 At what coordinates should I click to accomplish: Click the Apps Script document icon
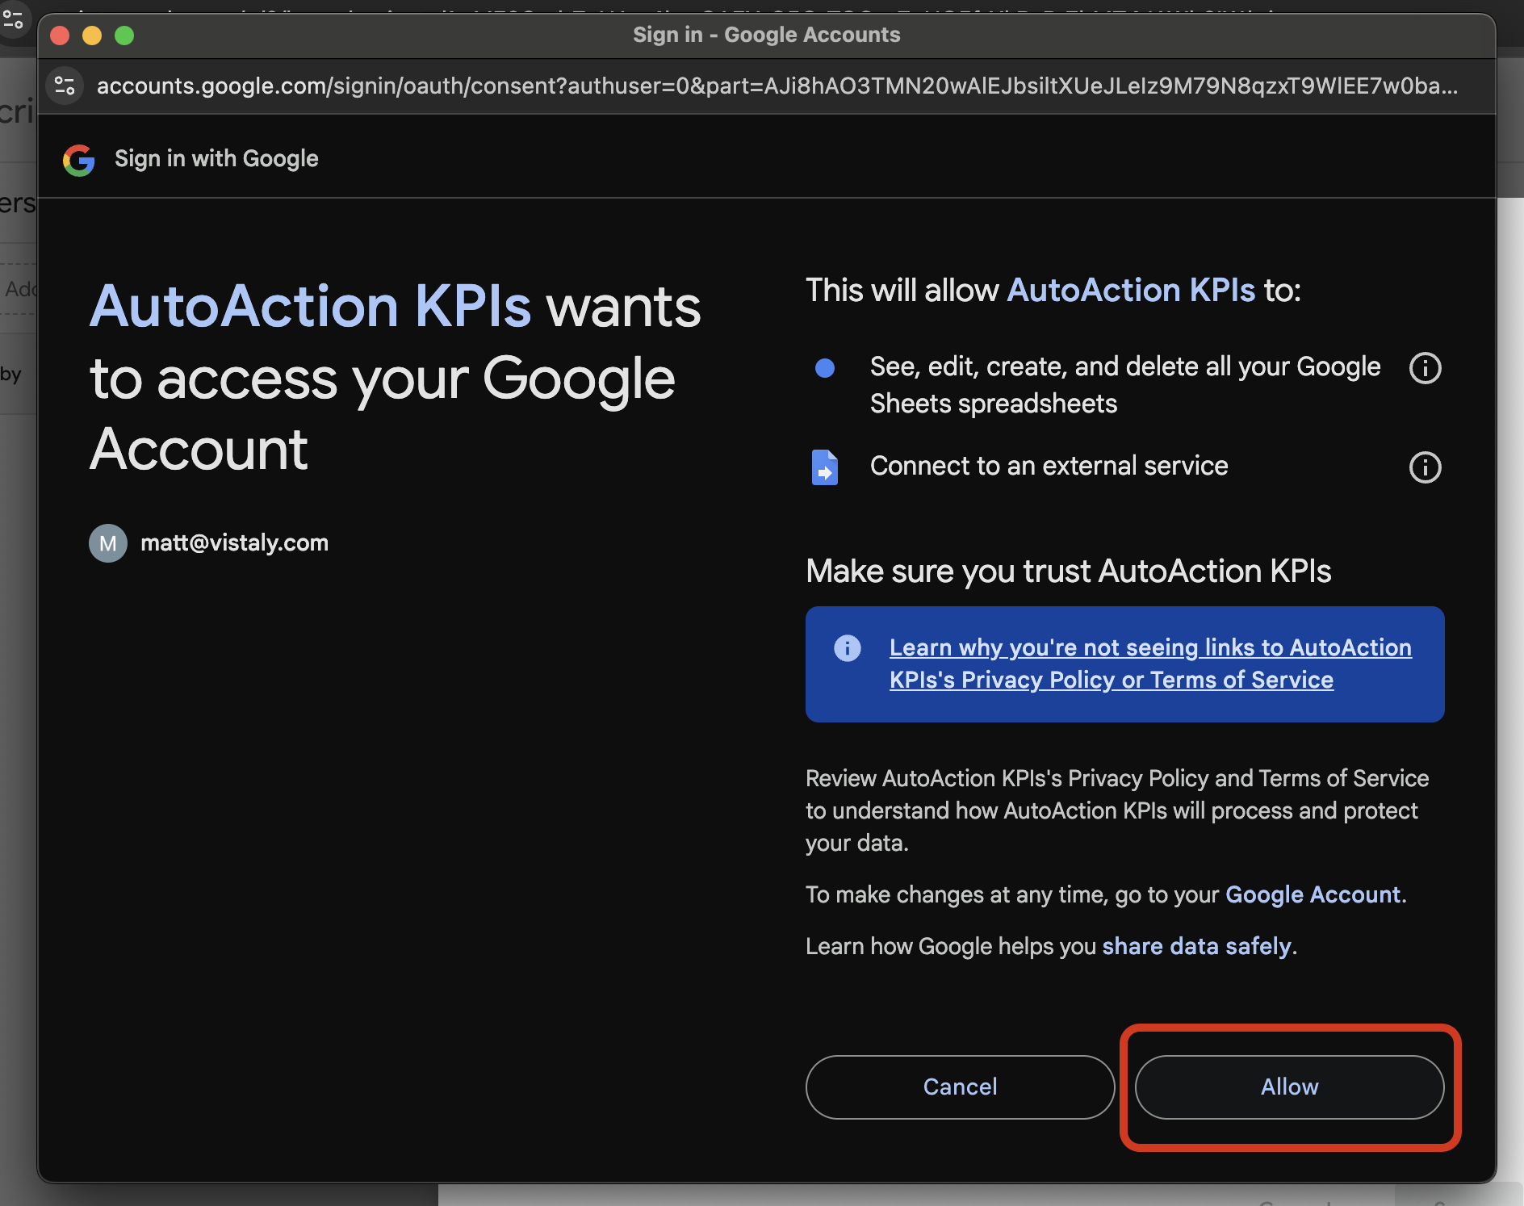click(x=824, y=467)
